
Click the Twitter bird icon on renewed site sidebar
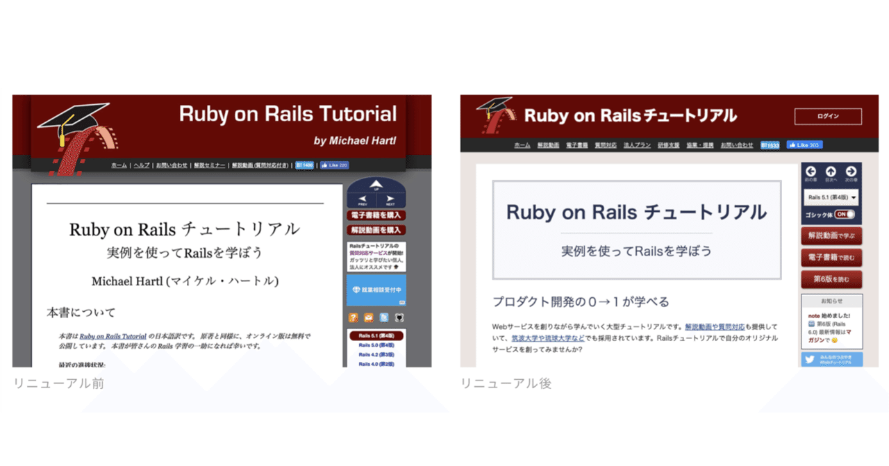click(809, 360)
